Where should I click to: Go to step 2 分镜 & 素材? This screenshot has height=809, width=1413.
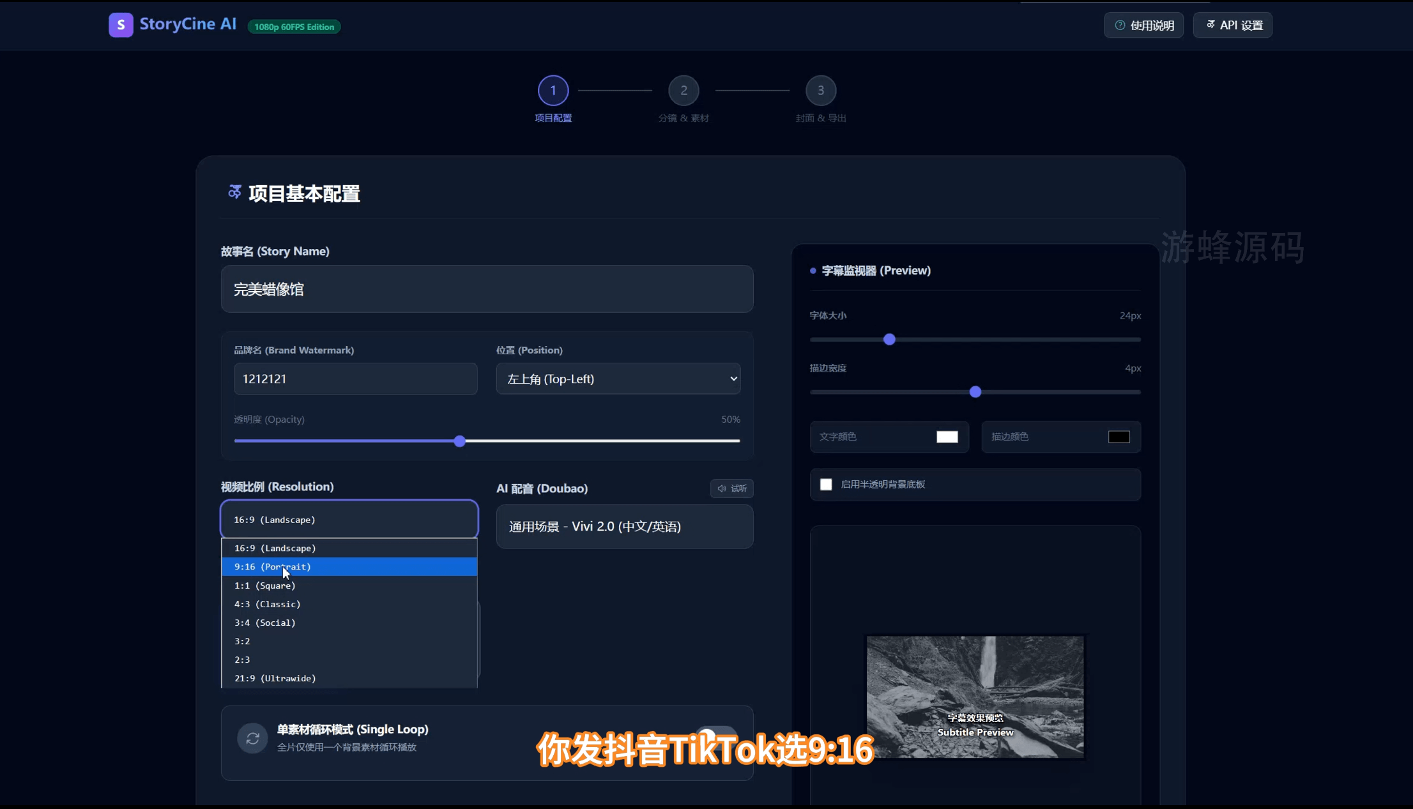point(684,91)
